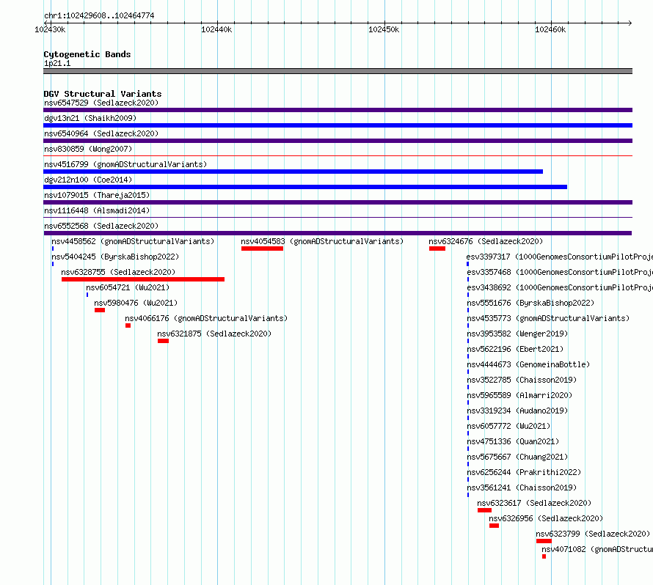Image resolution: width=653 pixels, height=585 pixels.
Task: Click nsv4444673 (GenomeinaBottle) label
Action: [528, 364]
